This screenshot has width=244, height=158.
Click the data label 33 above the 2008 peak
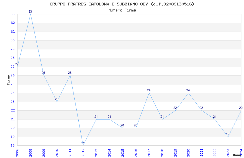pyautogui.click(x=30, y=11)
